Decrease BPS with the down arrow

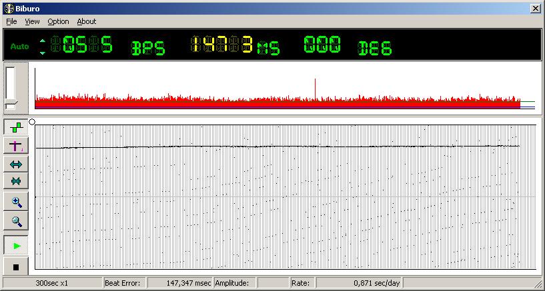[x=43, y=53]
